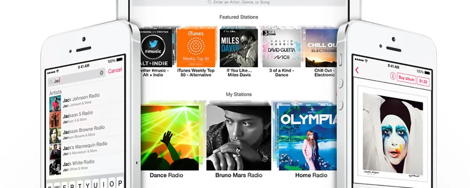Image resolution: width=470 pixels, height=188 pixels.
Task: Tap battery indicator on left phone status bar
Action: click(x=119, y=60)
